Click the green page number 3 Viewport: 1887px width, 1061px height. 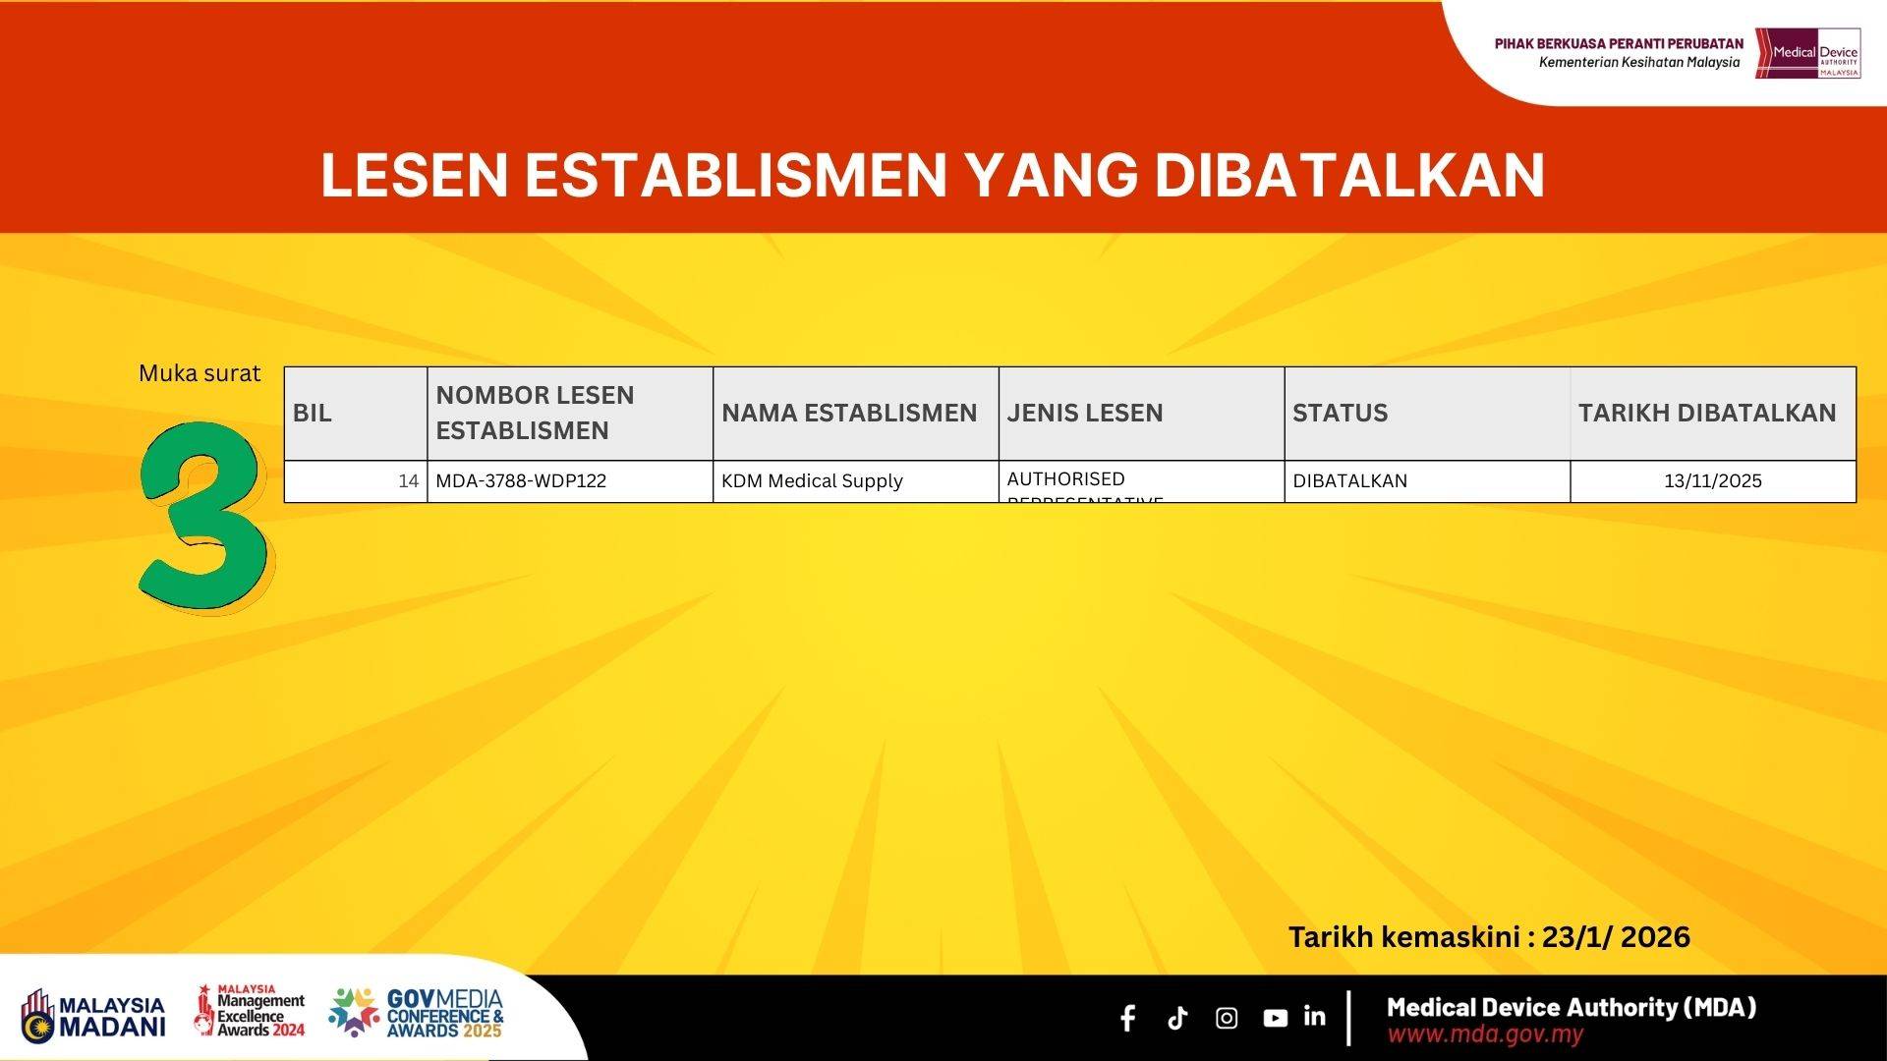tap(203, 517)
